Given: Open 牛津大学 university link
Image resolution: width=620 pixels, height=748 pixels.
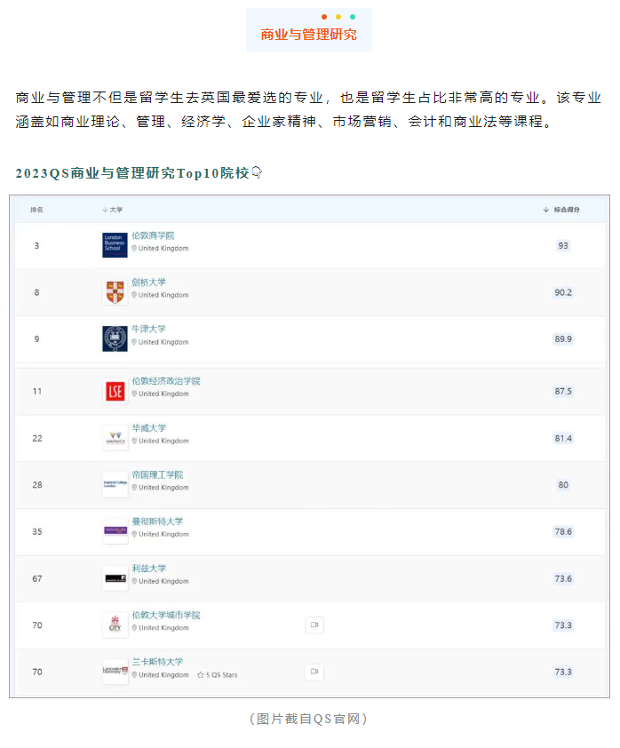Looking at the screenshot, I should [x=149, y=330].
